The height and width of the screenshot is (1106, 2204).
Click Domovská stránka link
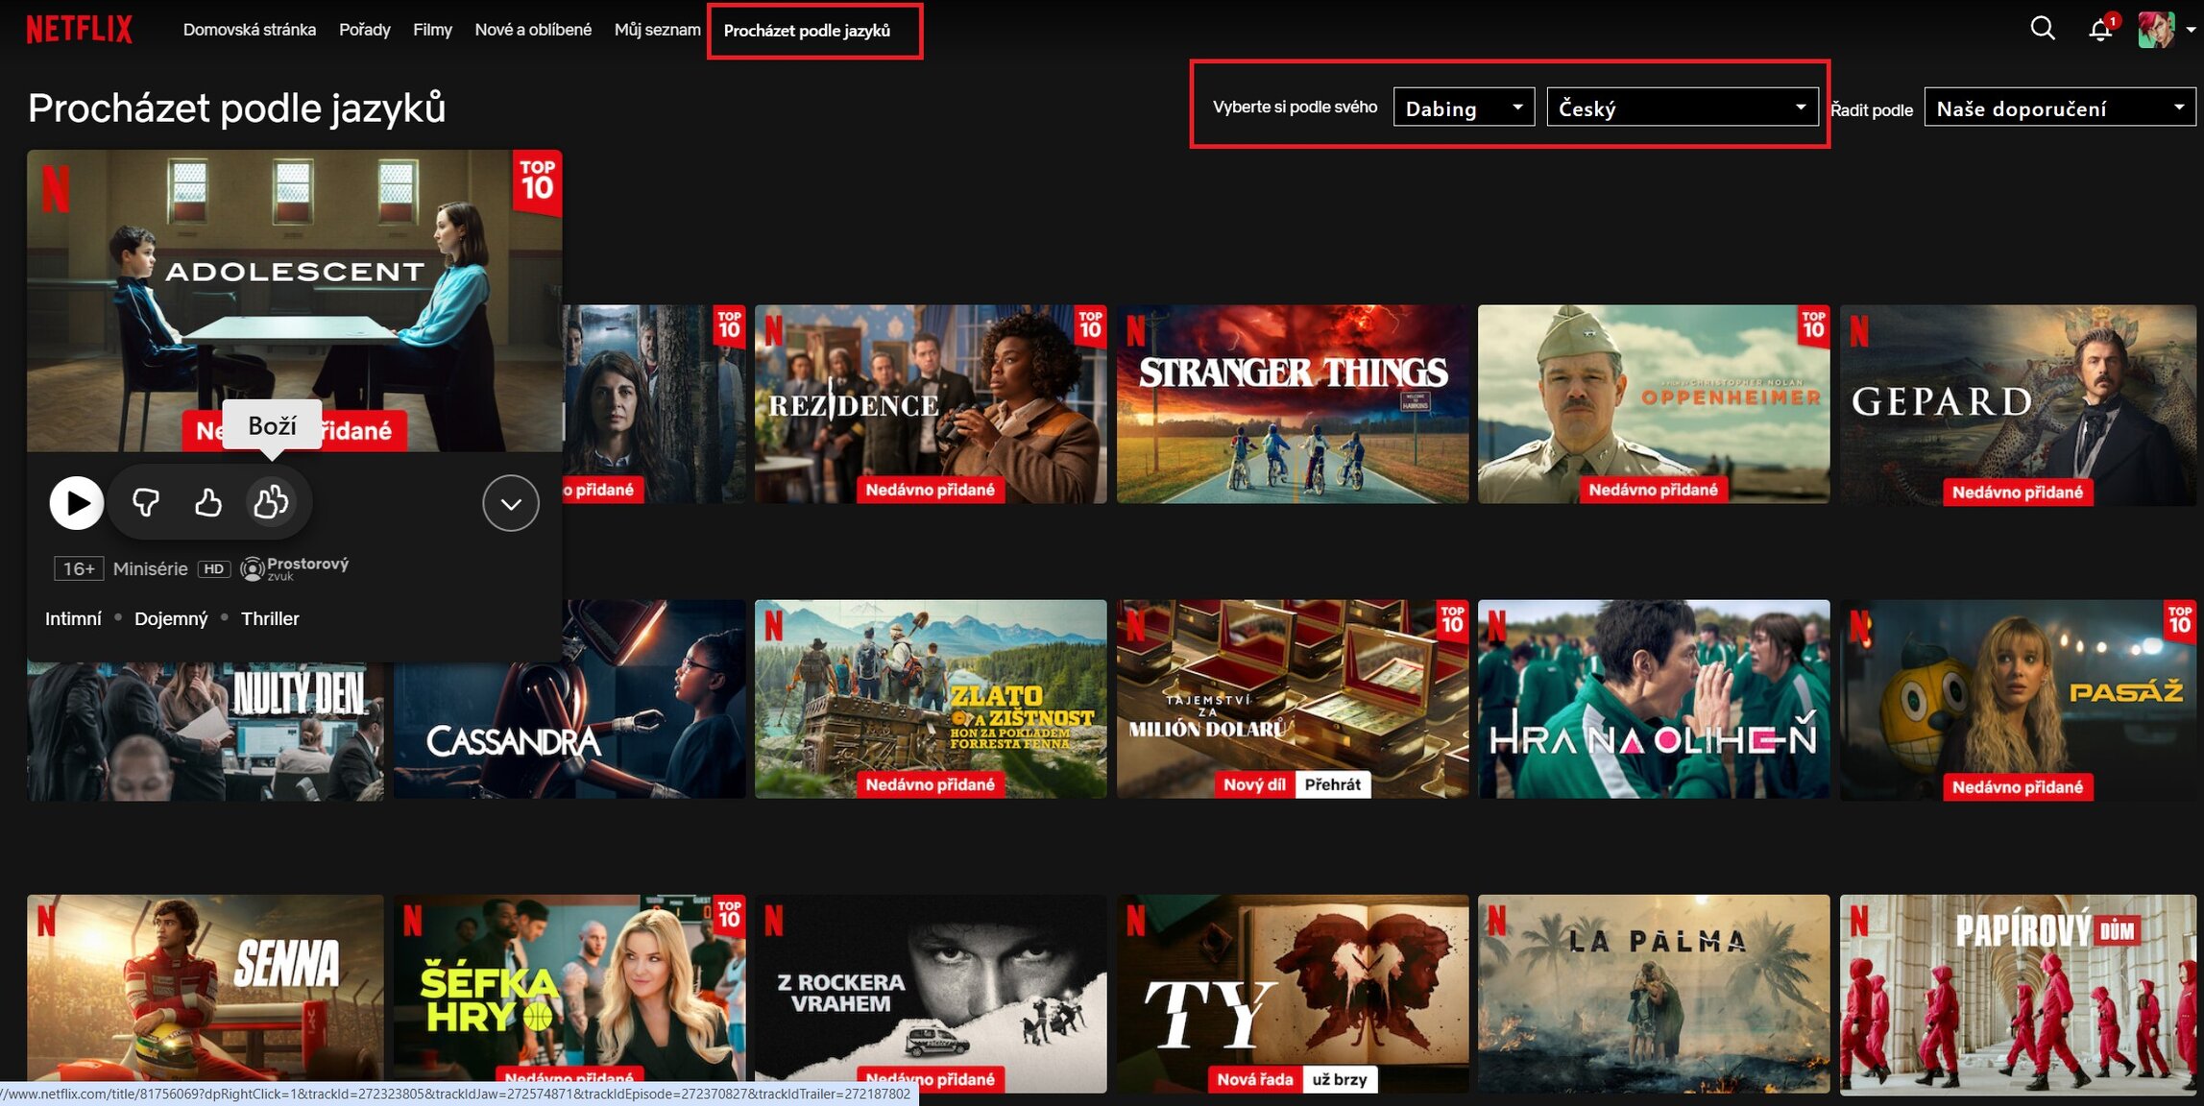pos(249,30)
